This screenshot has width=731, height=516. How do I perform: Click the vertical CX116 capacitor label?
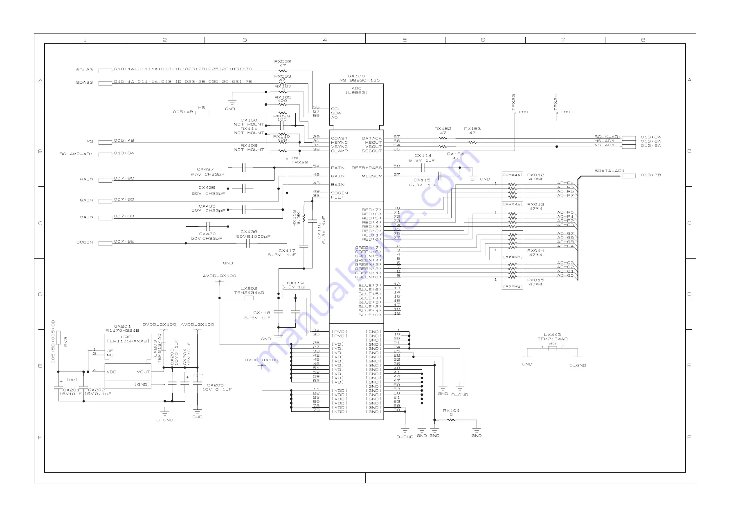coord(319,231)
